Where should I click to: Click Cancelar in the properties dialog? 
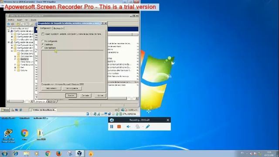85,96
